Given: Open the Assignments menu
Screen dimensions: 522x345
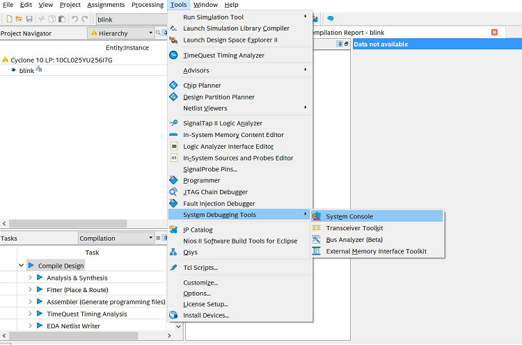Looking at the screenshot, I should pos(106,5).
